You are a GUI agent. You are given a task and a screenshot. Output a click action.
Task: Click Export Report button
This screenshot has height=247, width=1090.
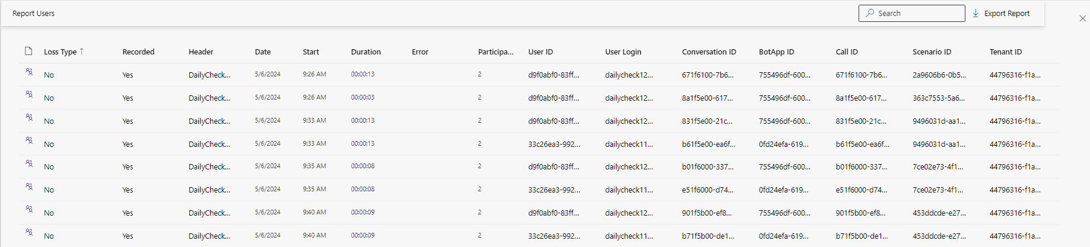[x=1001, y=13]
